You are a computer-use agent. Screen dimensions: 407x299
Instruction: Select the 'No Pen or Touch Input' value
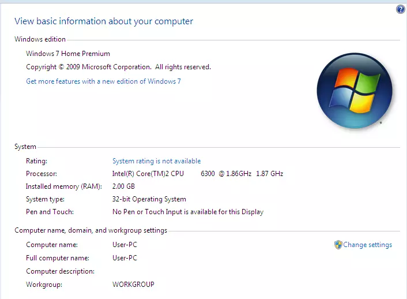(x=188, y=212)
